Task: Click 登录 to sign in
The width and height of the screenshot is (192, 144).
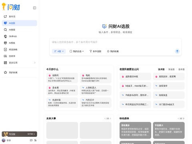Action: [9, 140]
